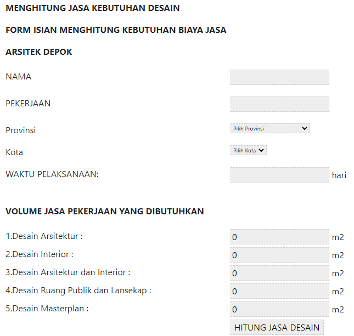354x336 pixels.
Task: Expand the Pilih Kota dropdown
Action: tap(249, 150)
